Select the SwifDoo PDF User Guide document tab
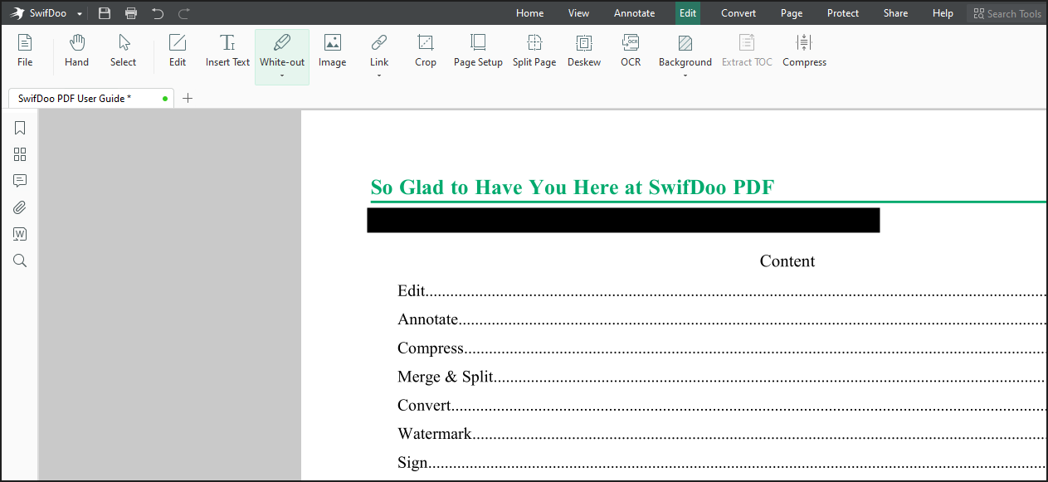 tap(91, 98)
